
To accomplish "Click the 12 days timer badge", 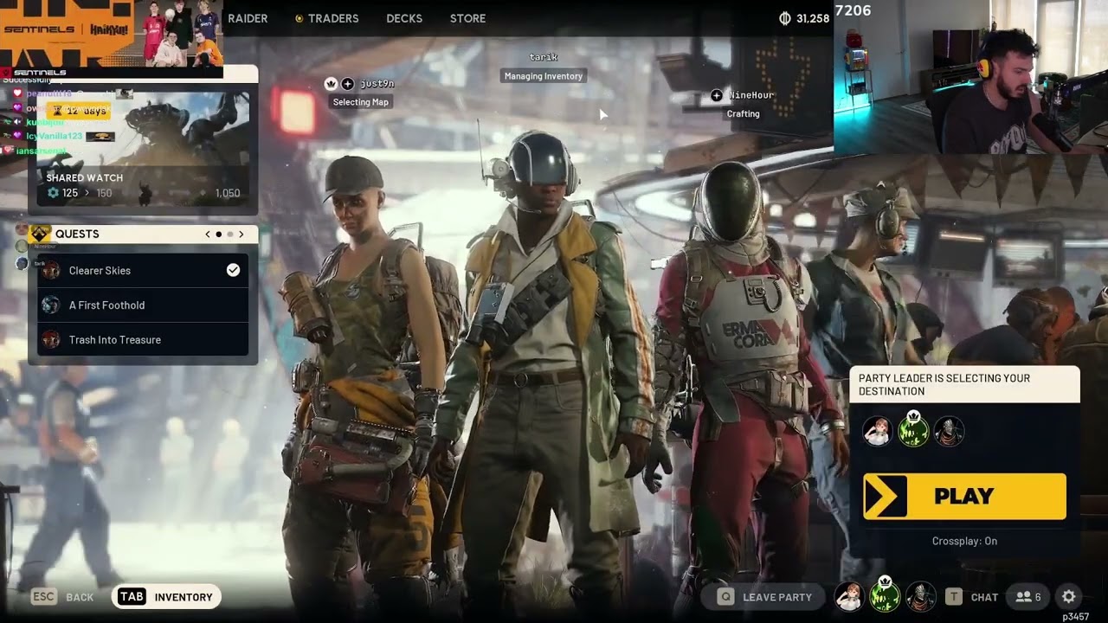I will tap(79, 111).
